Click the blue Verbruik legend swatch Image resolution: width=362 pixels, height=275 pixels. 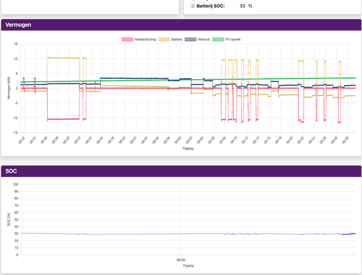[x=191, y=39]
